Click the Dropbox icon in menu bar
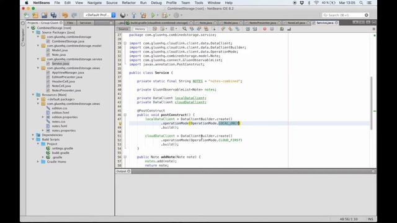 click(302, 2)
